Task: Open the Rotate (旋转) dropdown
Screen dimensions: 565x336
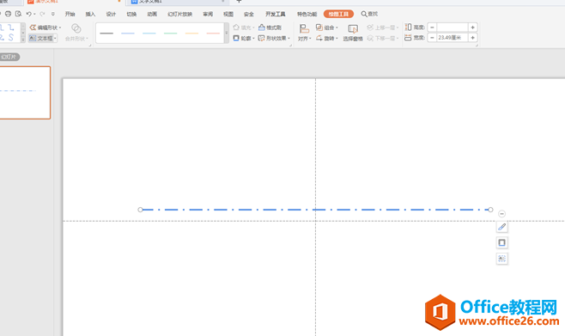Action: click(327, 38)
